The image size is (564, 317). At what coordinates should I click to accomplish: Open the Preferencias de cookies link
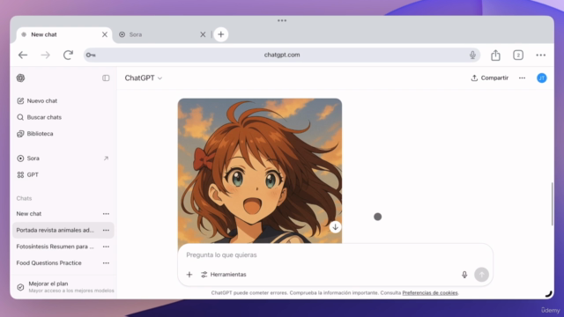(430, 293)
